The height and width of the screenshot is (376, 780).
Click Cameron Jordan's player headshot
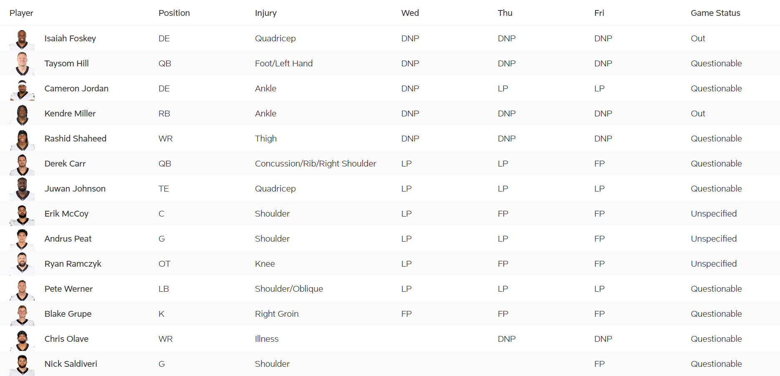pos(22,89)
